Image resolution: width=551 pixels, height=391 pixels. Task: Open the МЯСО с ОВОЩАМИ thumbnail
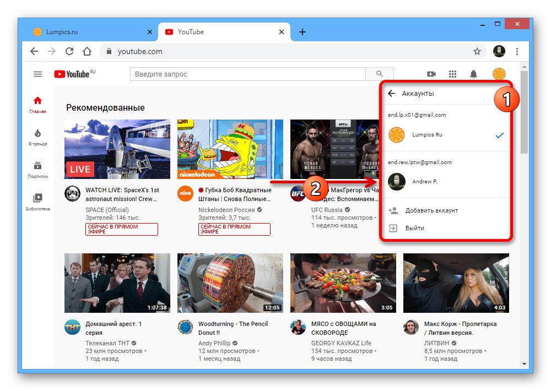(x=343, y=283)
